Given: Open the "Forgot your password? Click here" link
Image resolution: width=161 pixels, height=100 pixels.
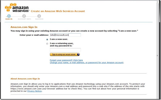Looking at the screenshot, I should coord(66,60).
